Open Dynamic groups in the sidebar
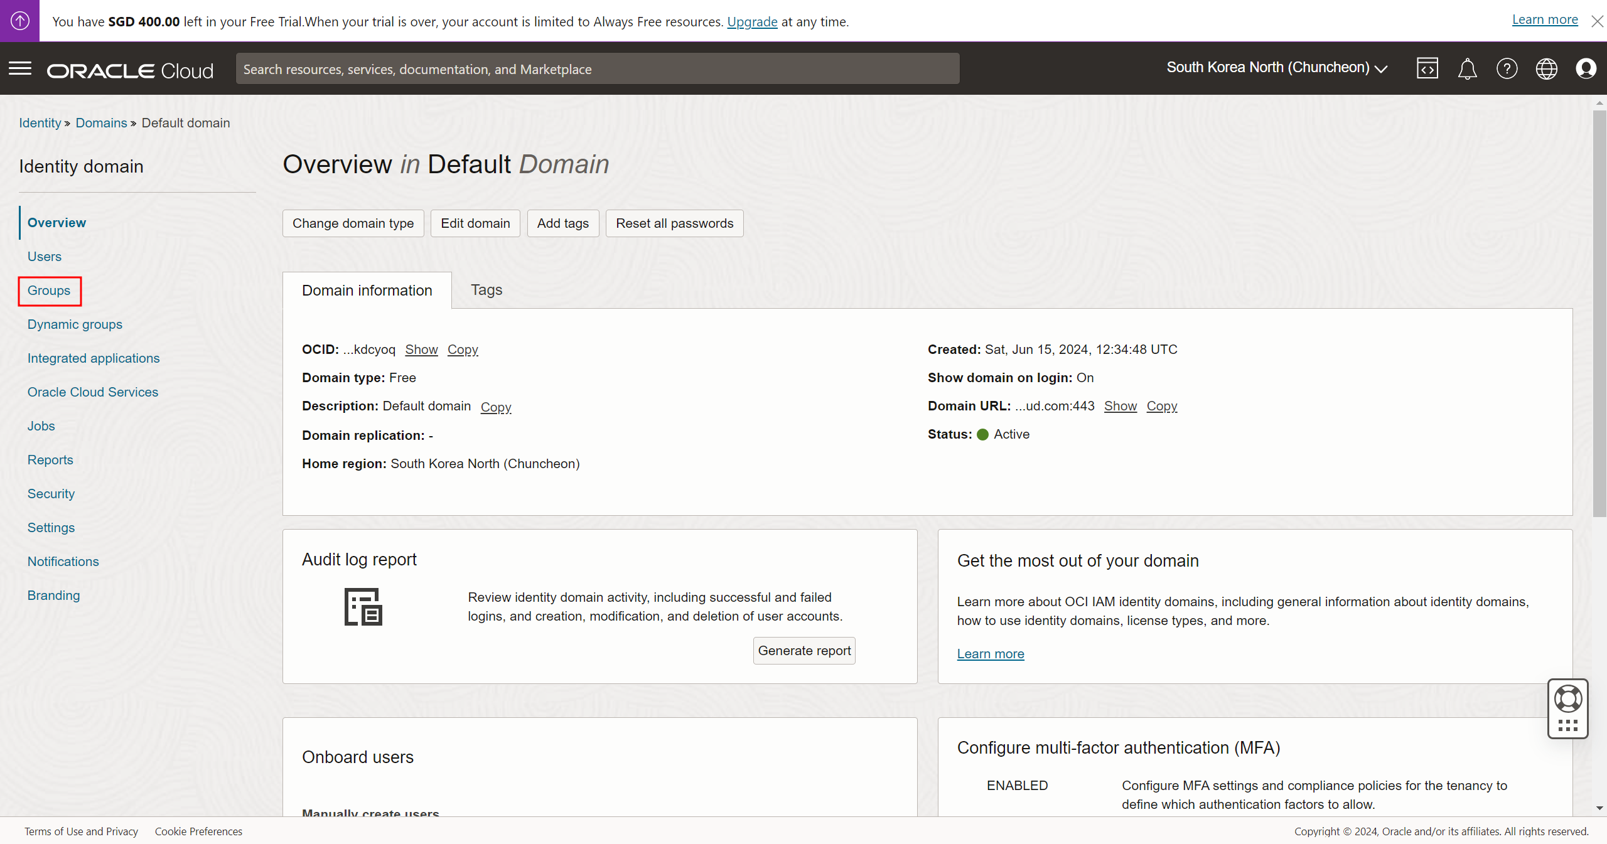 click(75, 324)
